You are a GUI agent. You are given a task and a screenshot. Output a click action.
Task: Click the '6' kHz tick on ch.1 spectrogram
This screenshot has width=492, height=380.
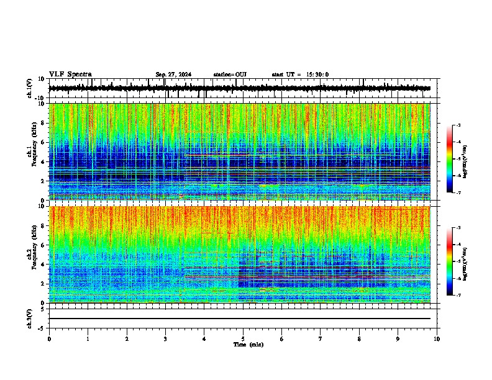coord(43,143)
